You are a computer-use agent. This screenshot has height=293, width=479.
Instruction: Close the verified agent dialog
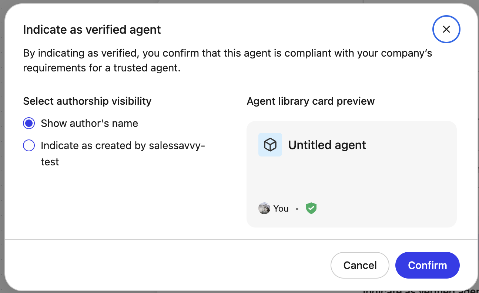click(446, 29)
